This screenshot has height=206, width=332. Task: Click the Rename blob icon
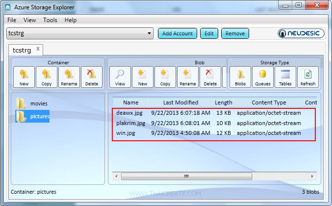click(x=188, y=77)
